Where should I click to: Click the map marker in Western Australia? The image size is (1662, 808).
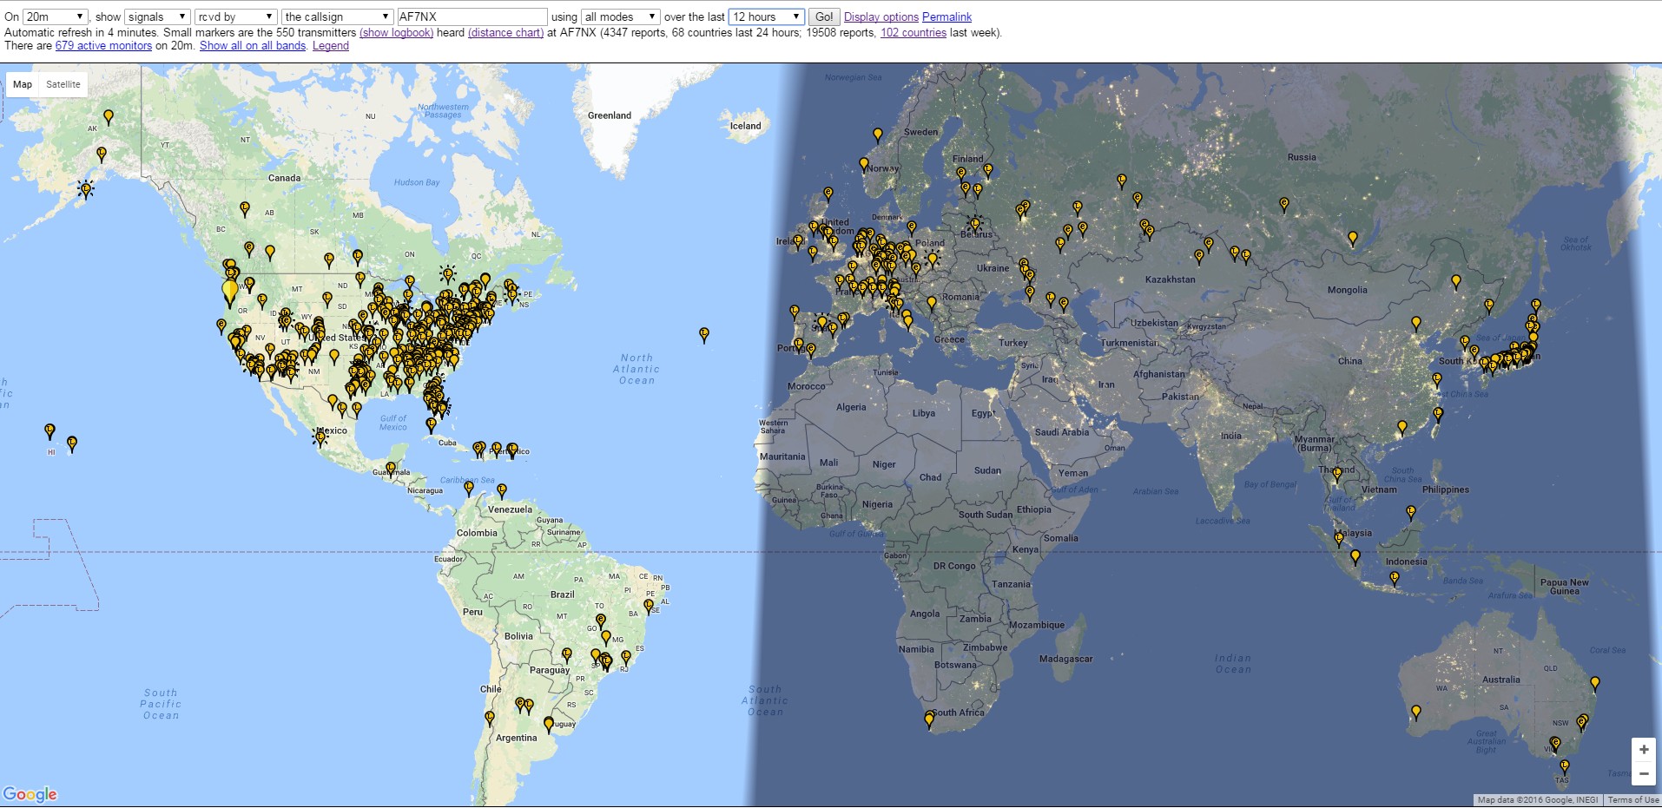pos(1416,713)
